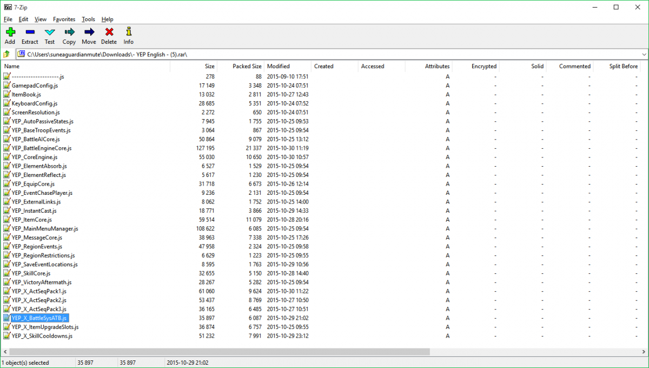
Task: Open the Tools menu
Action: click(88, 19)
